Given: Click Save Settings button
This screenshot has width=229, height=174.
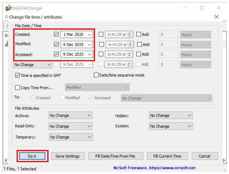Looking at the screenshot, I should (68, 156).
